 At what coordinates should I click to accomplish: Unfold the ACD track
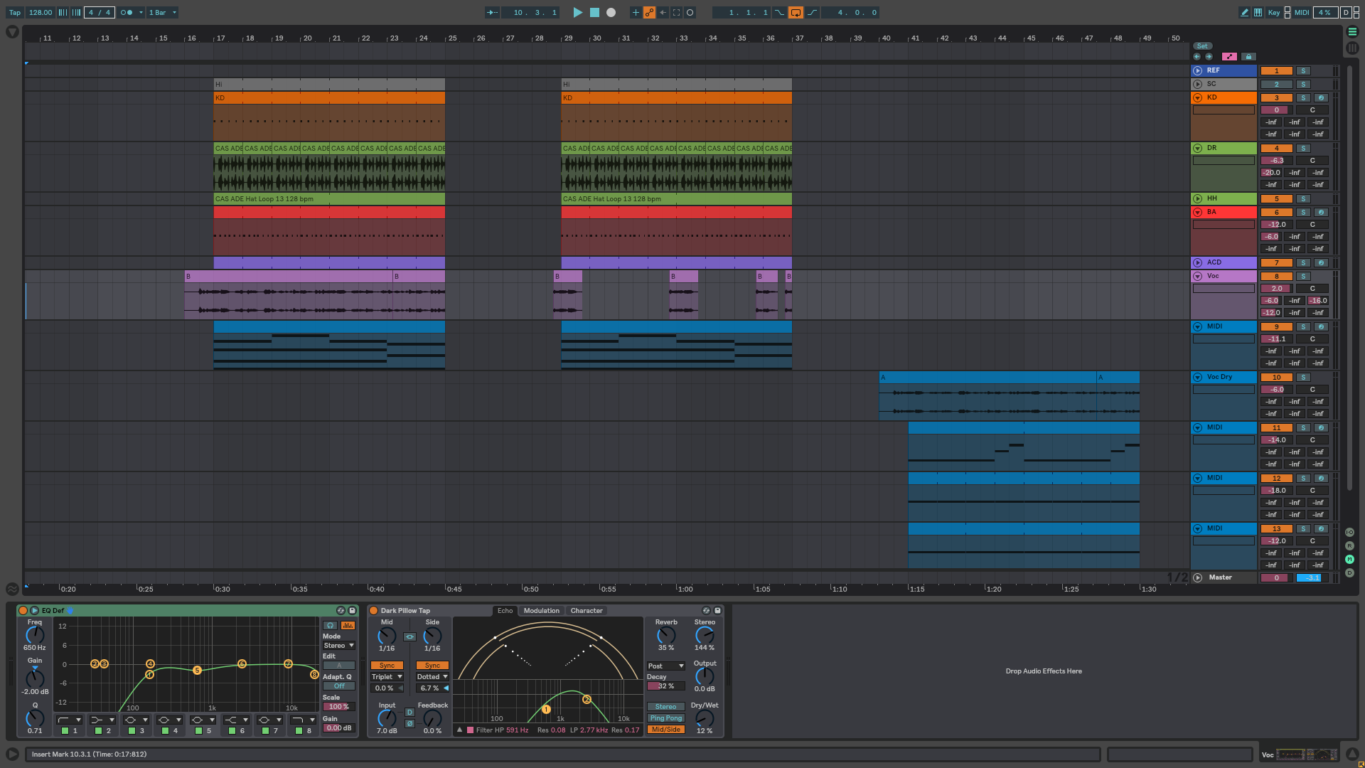click(1198, 262)
